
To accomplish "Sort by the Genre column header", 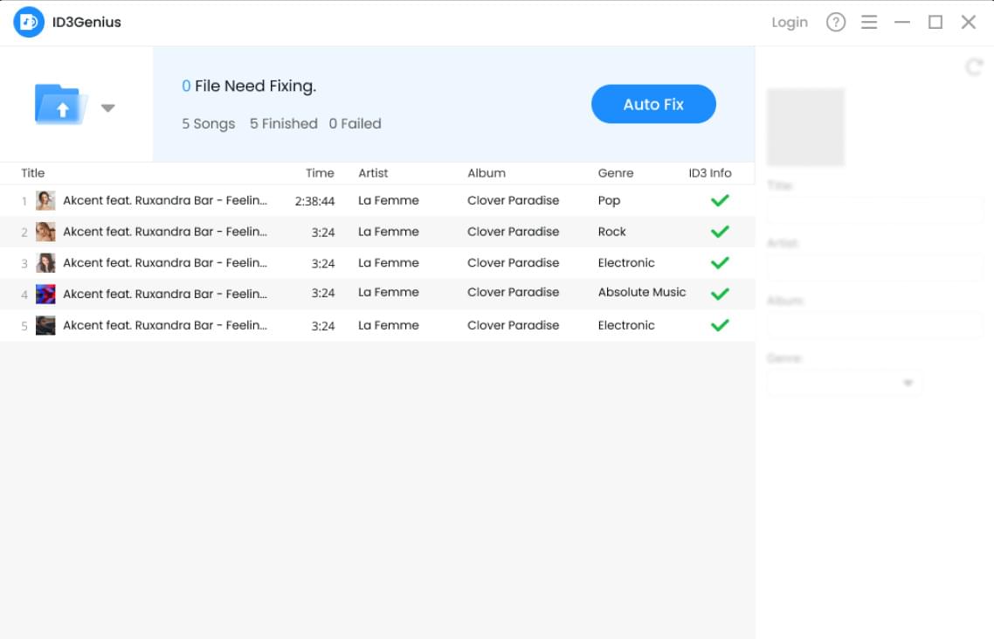I will (x=616, y=173).
